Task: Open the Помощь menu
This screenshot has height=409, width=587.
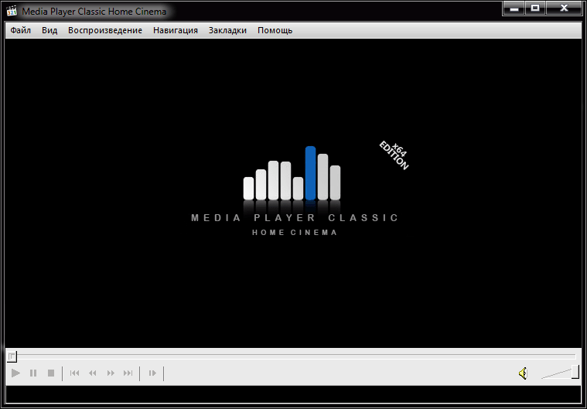Action: click(x=275, y=30)
